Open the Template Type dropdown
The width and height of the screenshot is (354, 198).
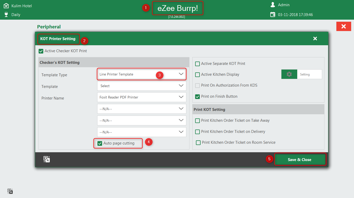pyautogui.click(x=142, y=74)
